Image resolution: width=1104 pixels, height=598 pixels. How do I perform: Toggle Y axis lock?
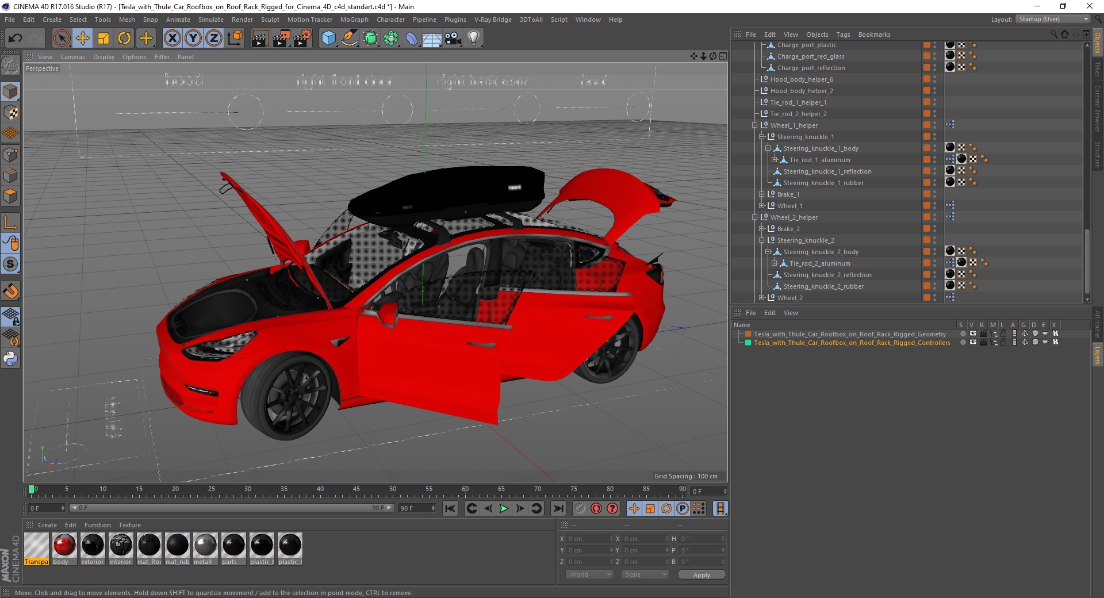pyautogui.click(x=193, y=39)
